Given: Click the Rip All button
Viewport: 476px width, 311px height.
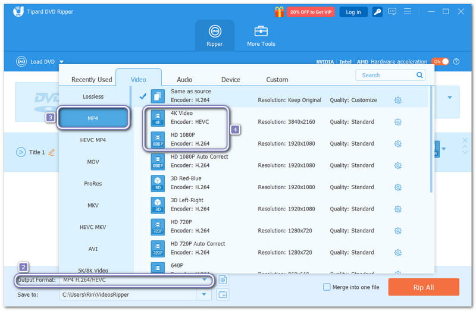Looking at the screenshot, I should coord(423,287).
